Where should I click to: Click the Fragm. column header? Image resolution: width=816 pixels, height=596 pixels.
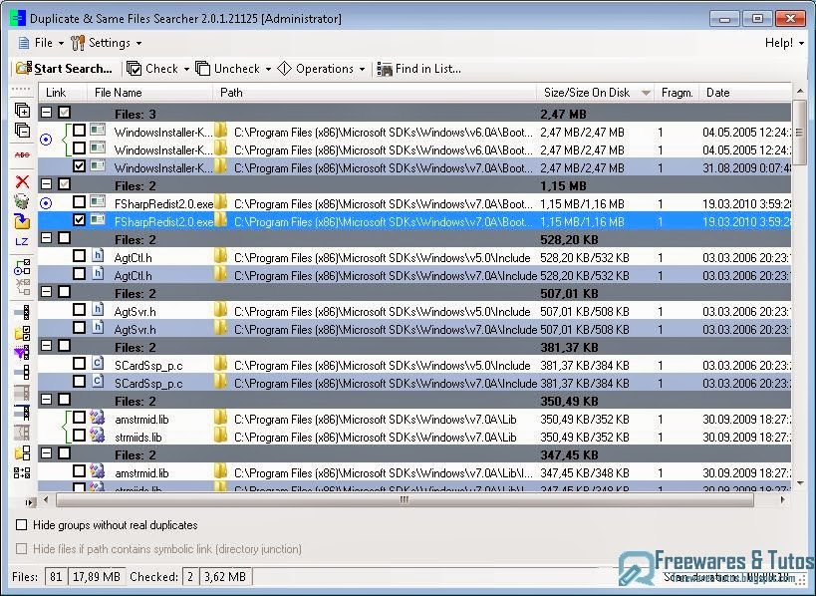(677, 93)
